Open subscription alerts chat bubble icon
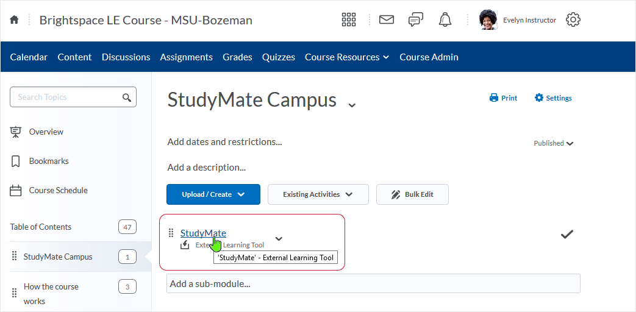636x312 pixels. (x=416, y=19)
